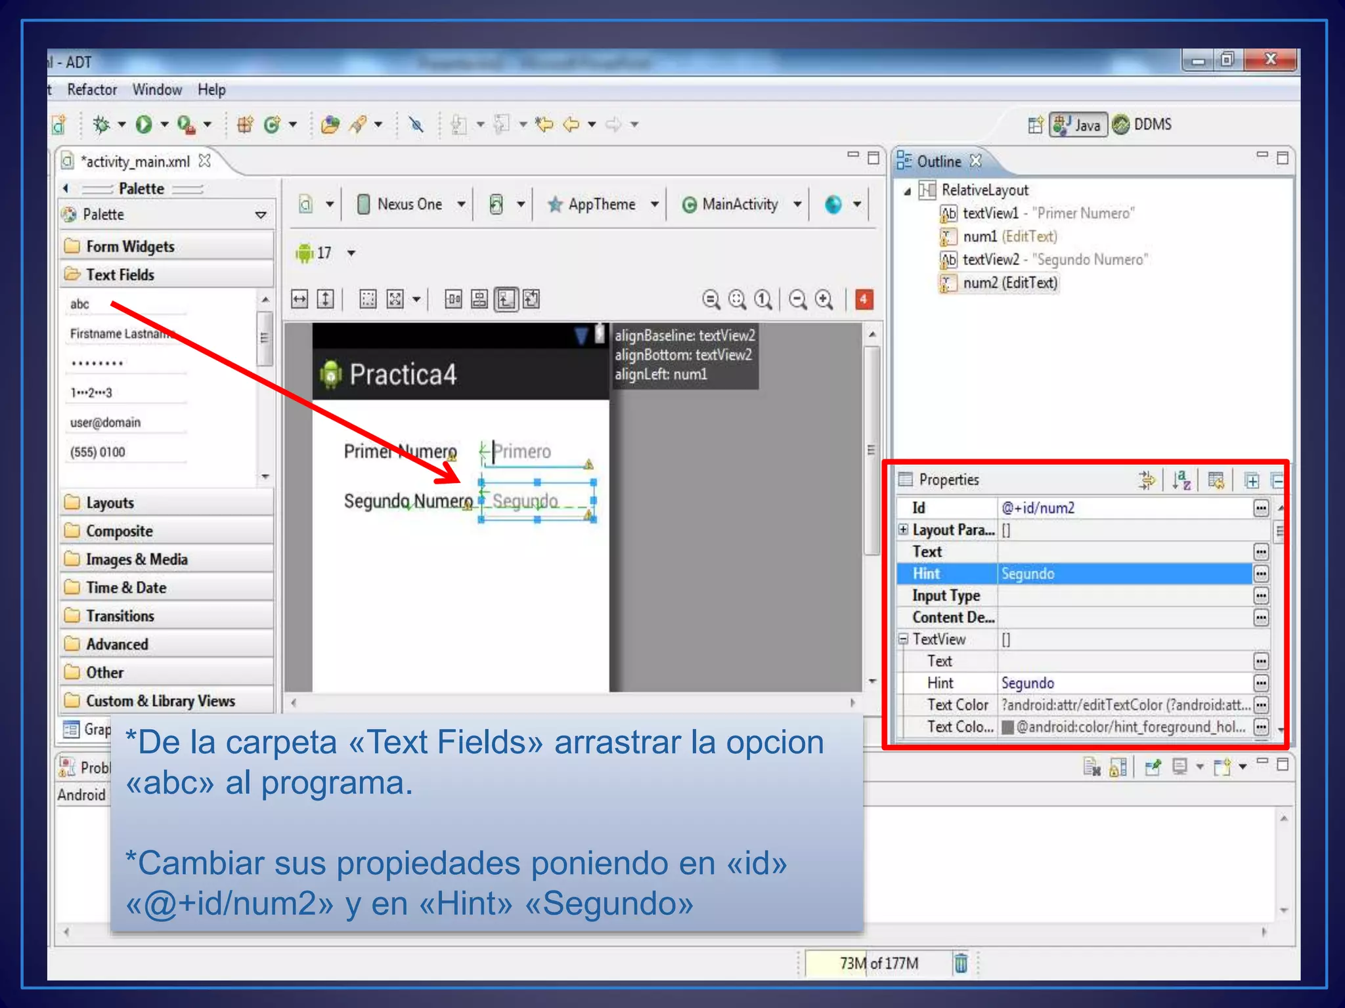Switch to the Outline tab
The height and width of the screenshot is (1008, 1345).
(x=939, y=161)
